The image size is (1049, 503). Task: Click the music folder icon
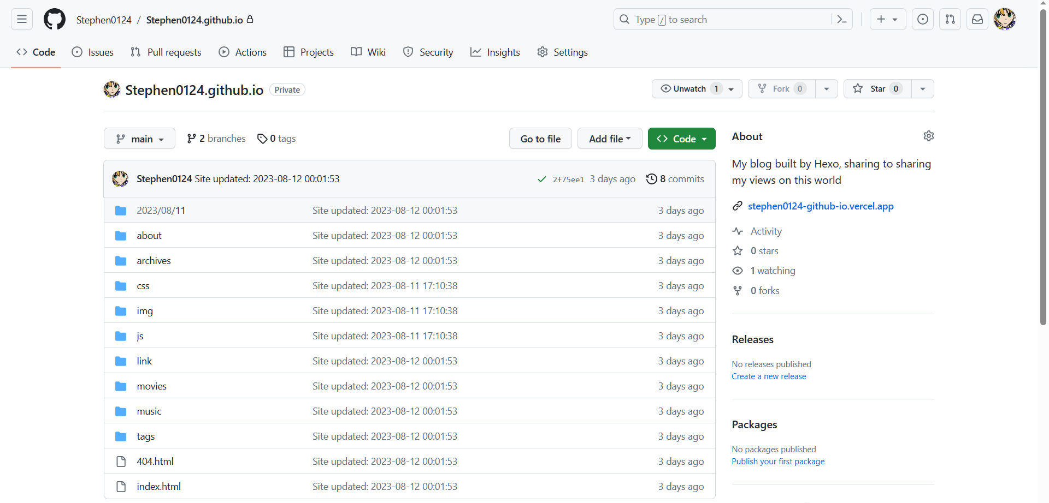121,411
